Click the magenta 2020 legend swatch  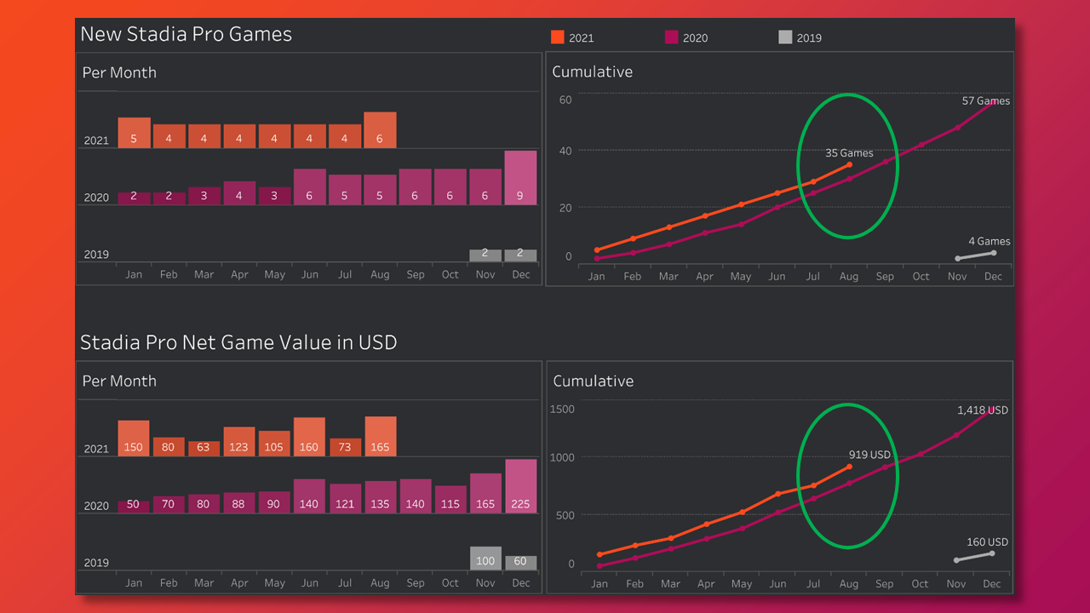(x=672, y=37)
